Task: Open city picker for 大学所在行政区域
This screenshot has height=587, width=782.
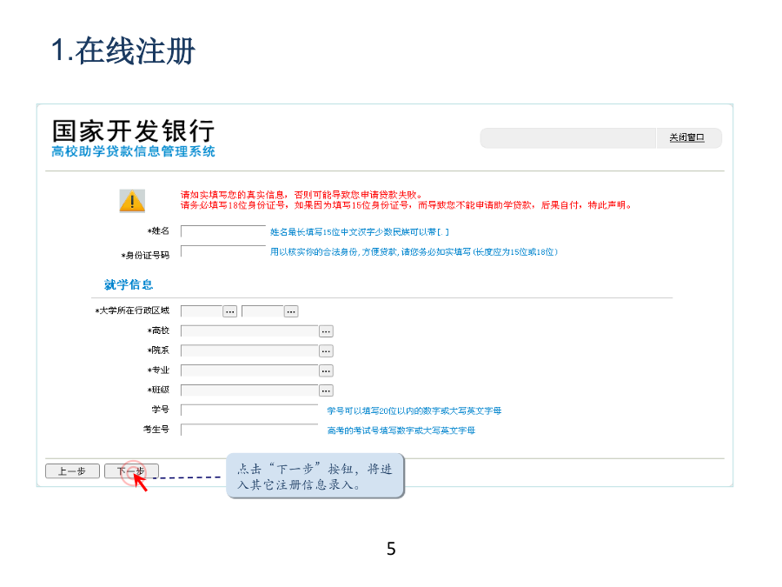Action: point(291,311)
